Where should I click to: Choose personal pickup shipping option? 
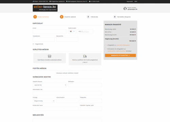tap(50, 58)
